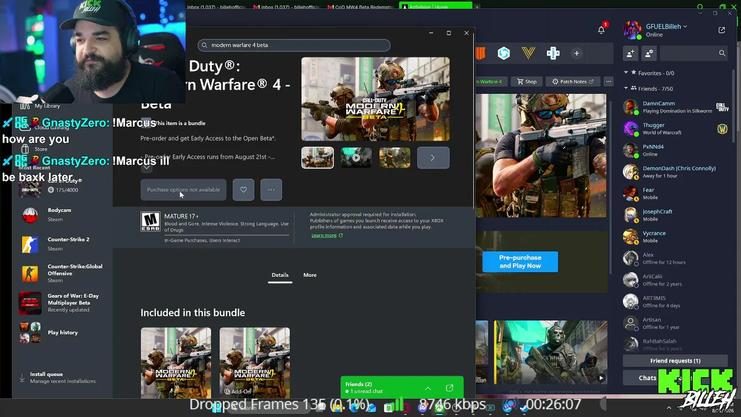The image size is (741, 417).
Task: Open Play history in the Xbox sidebar
Action: click(63, 332)
